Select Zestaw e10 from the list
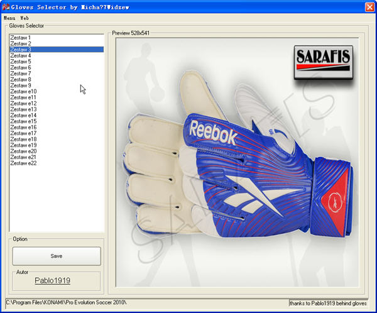 (57, 91)
